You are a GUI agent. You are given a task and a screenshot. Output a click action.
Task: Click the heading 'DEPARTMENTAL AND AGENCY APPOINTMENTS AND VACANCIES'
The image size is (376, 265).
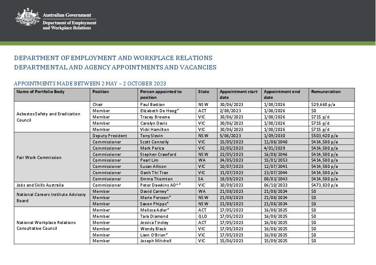coord(115,67)
